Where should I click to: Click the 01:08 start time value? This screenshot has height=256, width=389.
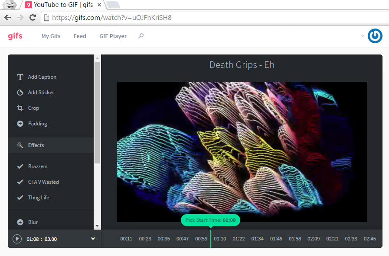coord(33,239)
